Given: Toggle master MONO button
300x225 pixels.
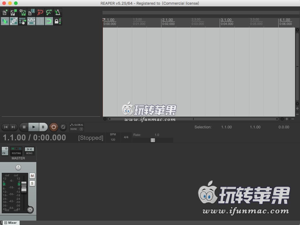Looking at the screenshot, I should [29, 151].
